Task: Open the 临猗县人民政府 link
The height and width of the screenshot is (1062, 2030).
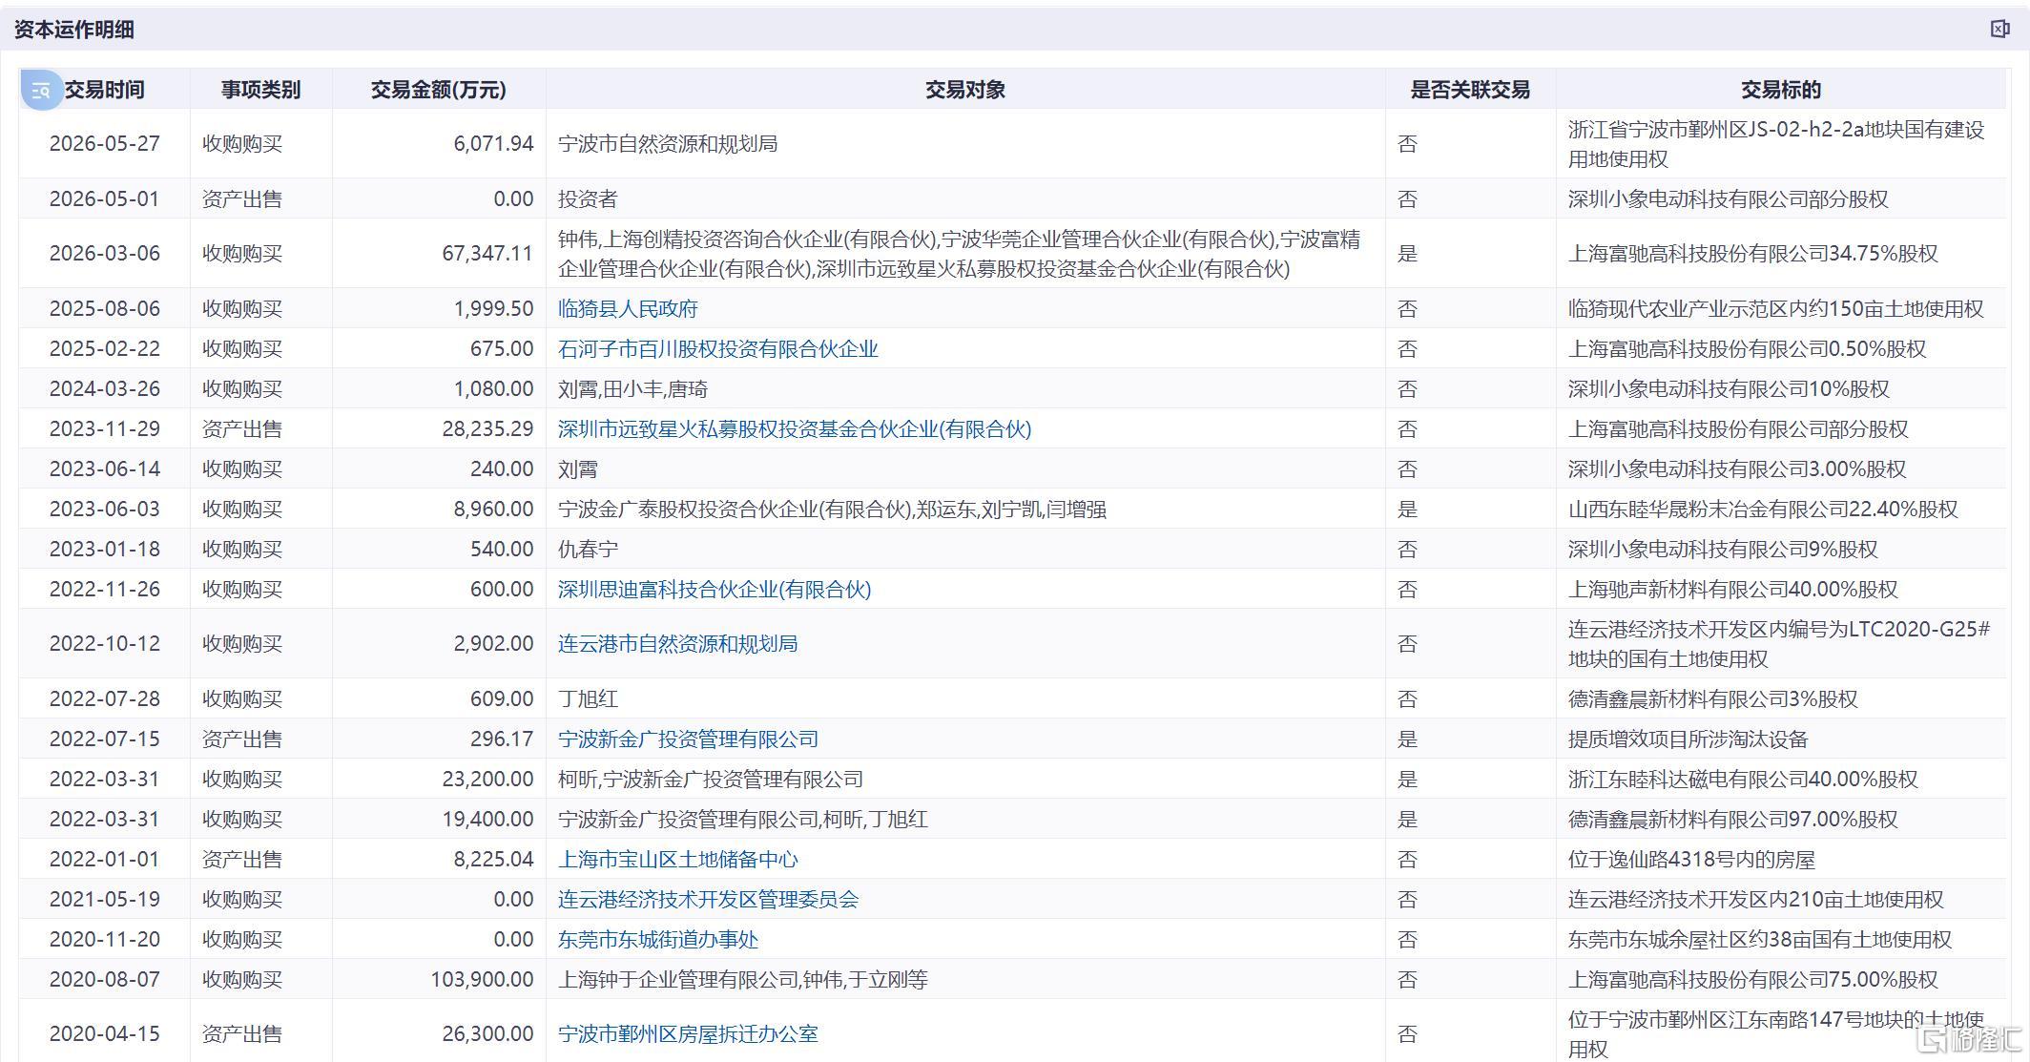Action: coord(628,309)
